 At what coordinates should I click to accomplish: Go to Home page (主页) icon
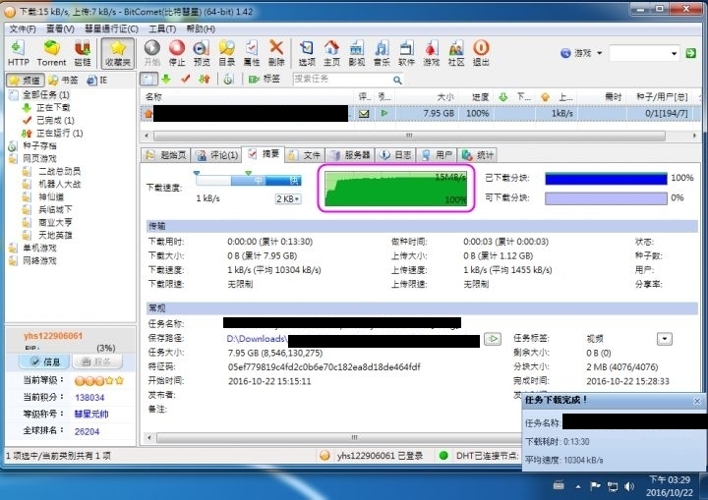click(x=331, y=53)
